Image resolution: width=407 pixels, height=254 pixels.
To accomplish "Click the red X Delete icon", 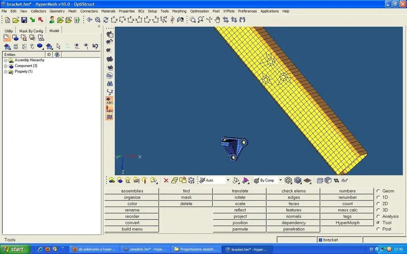I will pyautogui.click(x=166, y=181).
